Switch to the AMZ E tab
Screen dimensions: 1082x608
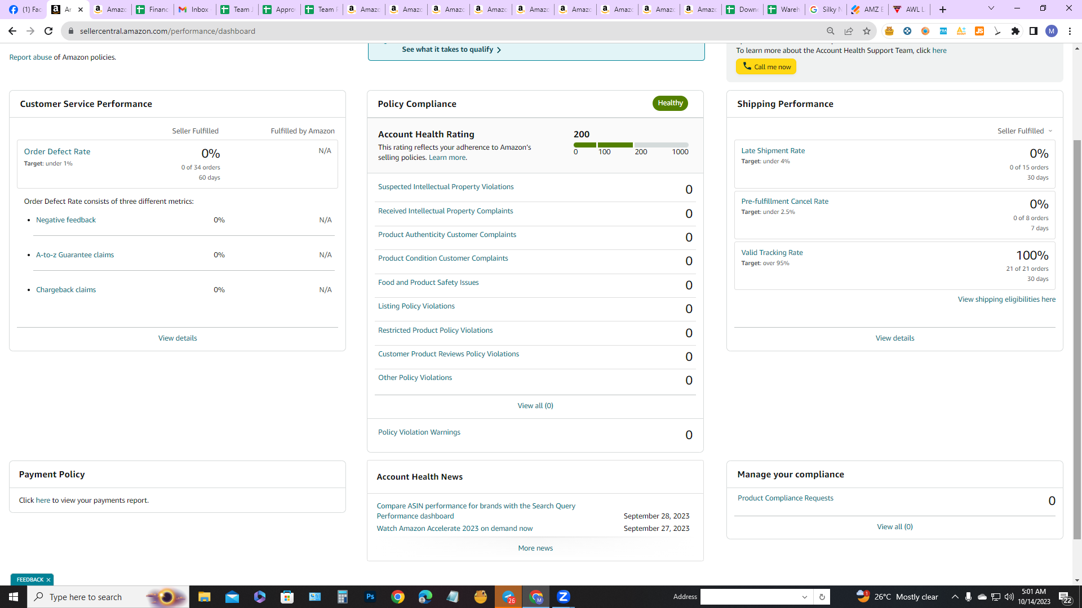[x=867, y=10]
